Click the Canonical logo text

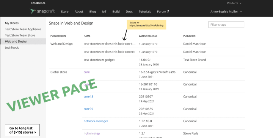(x=38, y=3)
